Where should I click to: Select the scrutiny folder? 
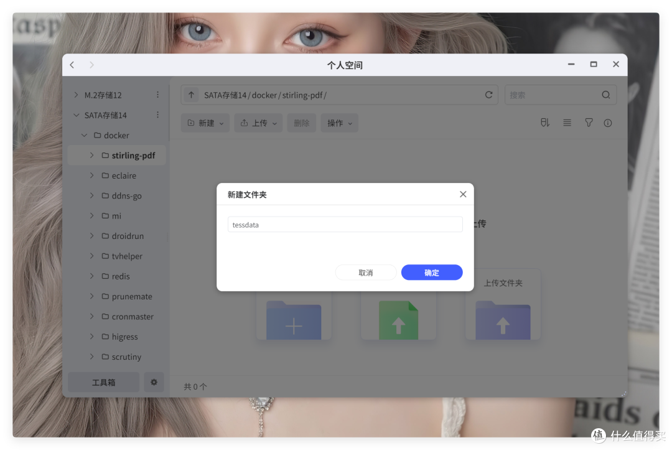pos(122,357)
